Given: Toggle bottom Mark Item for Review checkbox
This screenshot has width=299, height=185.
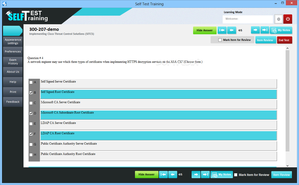Looking at the screenshot, I should tap(236, 175).
